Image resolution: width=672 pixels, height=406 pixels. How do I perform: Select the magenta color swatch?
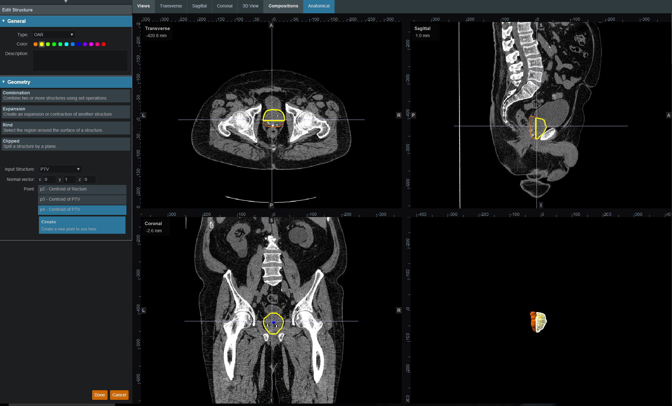pos(91,44)
